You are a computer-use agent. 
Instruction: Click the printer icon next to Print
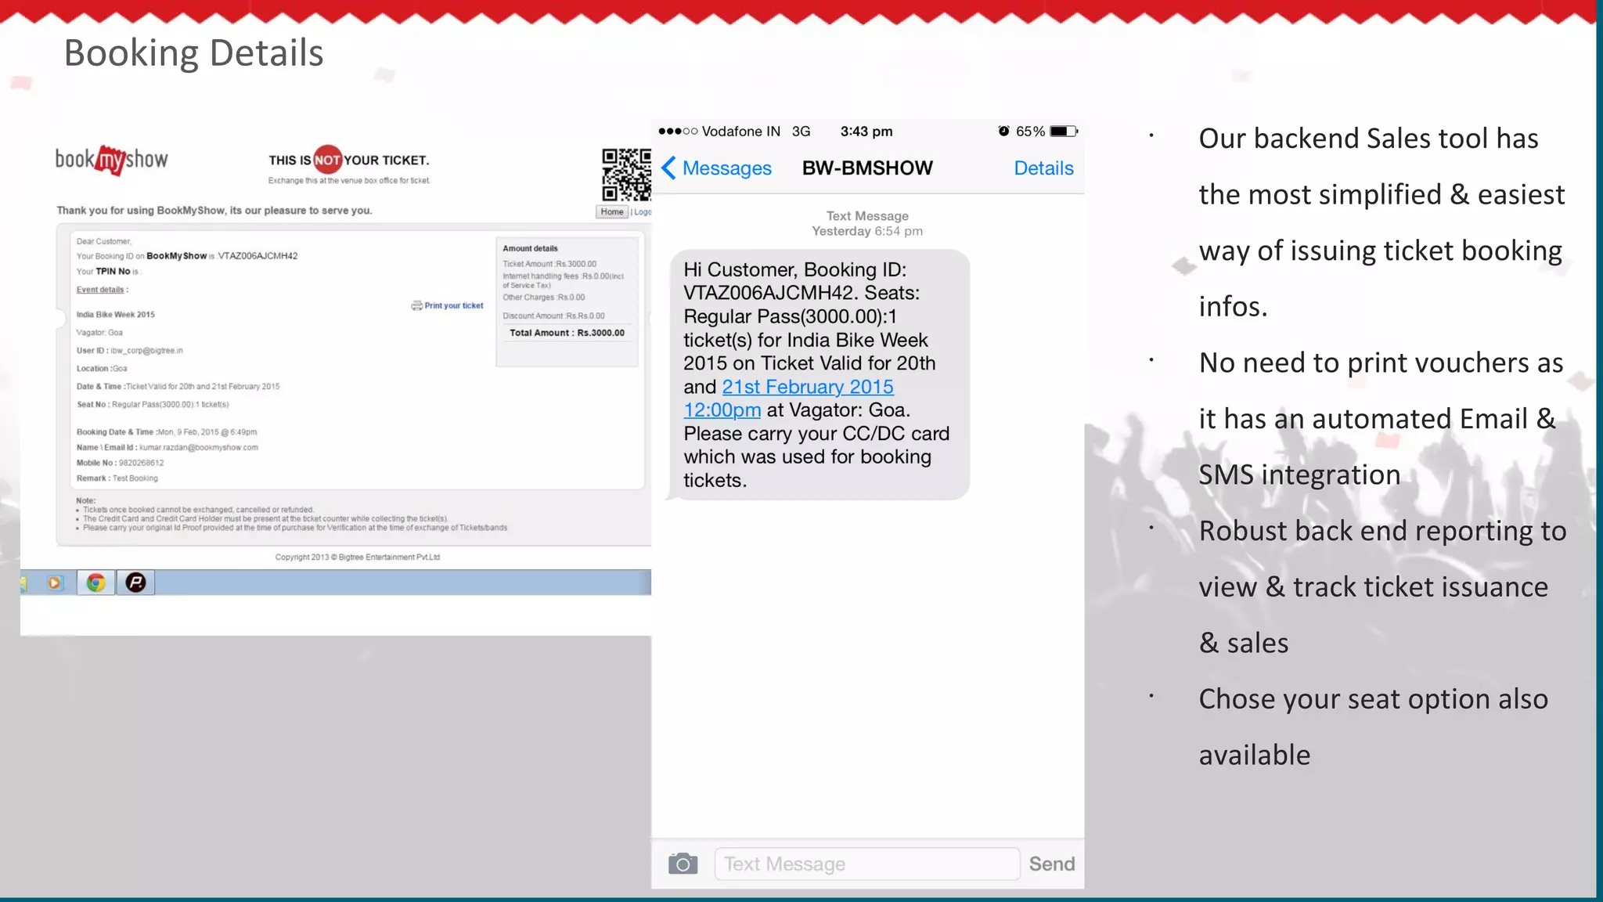[416, 305]
